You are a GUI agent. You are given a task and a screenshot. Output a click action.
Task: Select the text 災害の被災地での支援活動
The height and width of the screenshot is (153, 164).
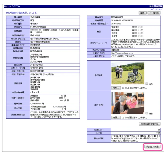(x=42, y=74)
